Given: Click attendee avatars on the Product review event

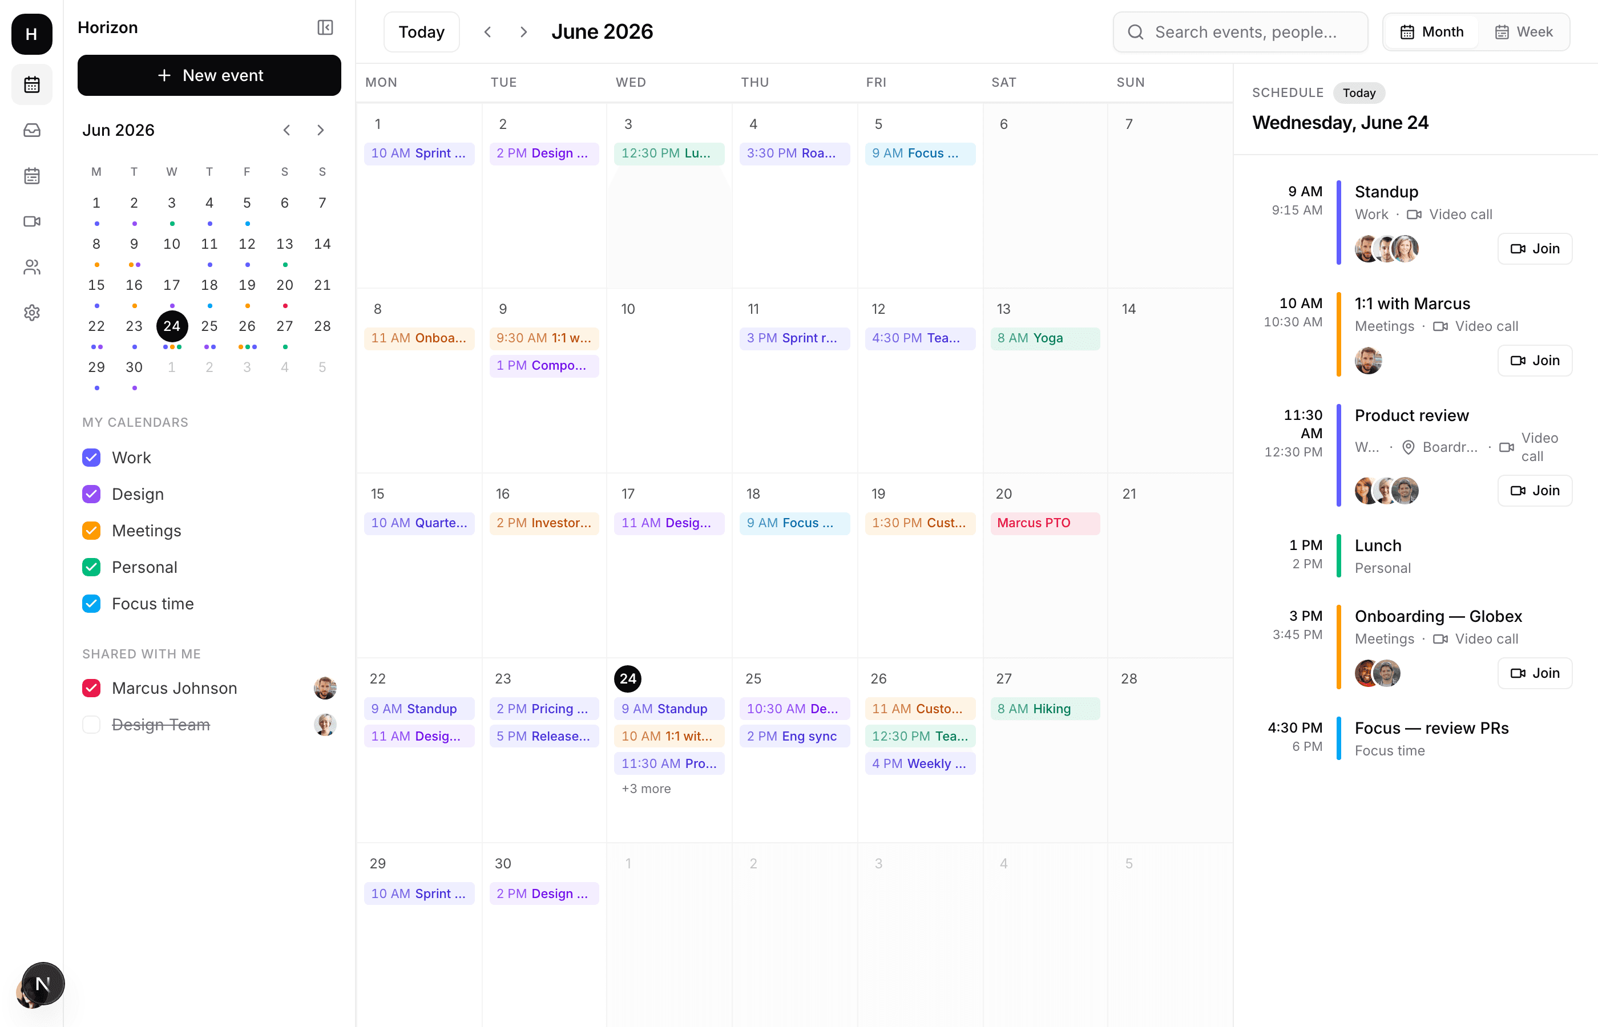Looking at the screenshot, I should pyautogui.click(x=1387, y=491).
